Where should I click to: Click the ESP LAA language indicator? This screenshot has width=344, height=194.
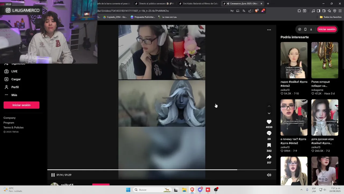pos(314,190)
